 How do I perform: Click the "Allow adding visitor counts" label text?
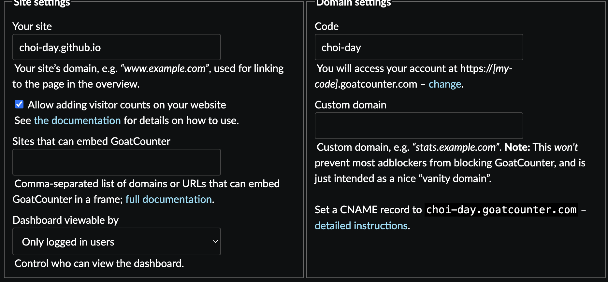(126, 105)
